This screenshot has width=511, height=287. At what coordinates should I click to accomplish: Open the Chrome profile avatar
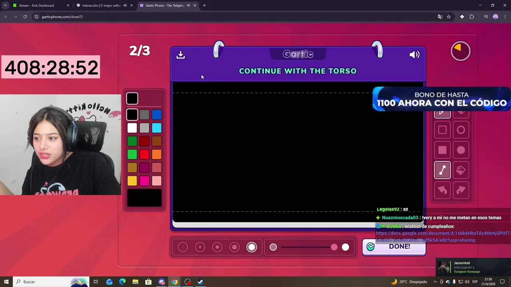pyautogui.click(x=495, y=17)
